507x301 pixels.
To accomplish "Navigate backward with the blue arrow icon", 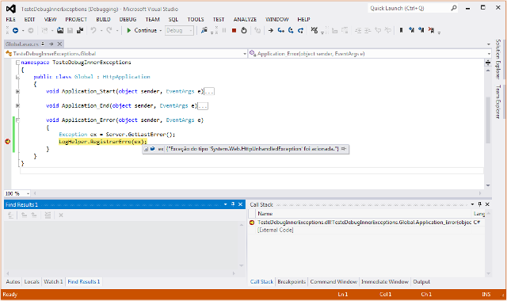I will 15,30.
